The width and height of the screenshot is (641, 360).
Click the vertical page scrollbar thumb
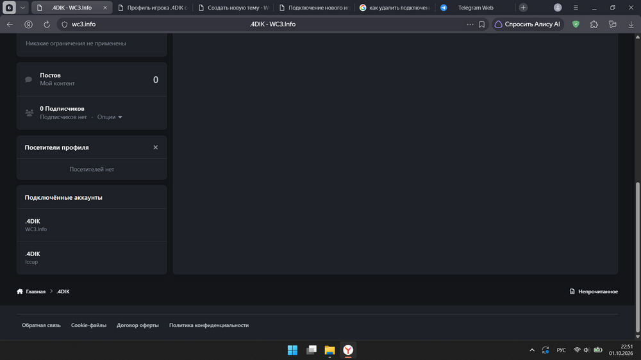(637, 258)
